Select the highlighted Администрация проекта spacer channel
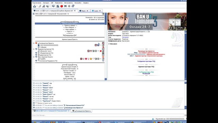Viewport: 218px width, 123px height. tap(69, 24)
